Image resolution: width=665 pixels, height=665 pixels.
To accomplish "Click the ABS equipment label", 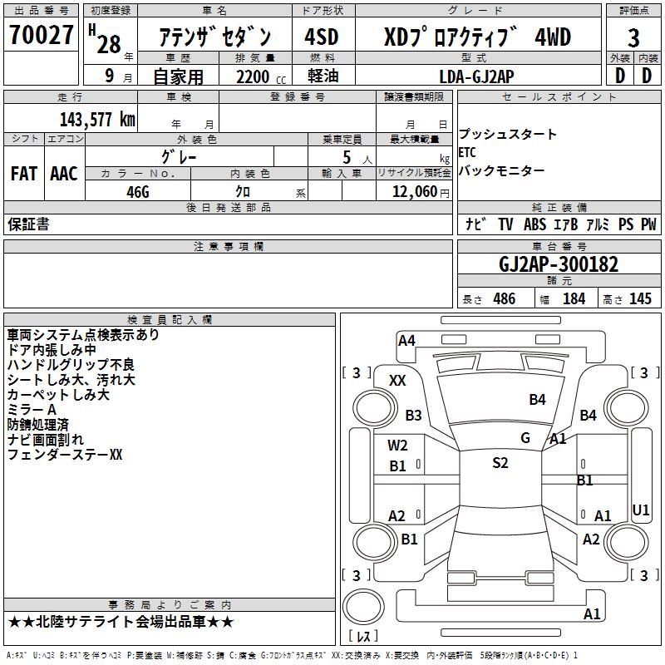I will [534, 224].
